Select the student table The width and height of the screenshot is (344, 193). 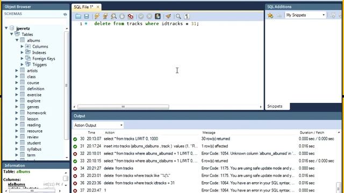pos(34,143)
